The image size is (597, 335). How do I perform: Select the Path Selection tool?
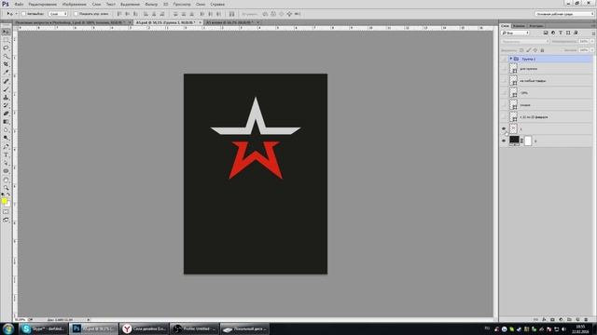point(6,163)
